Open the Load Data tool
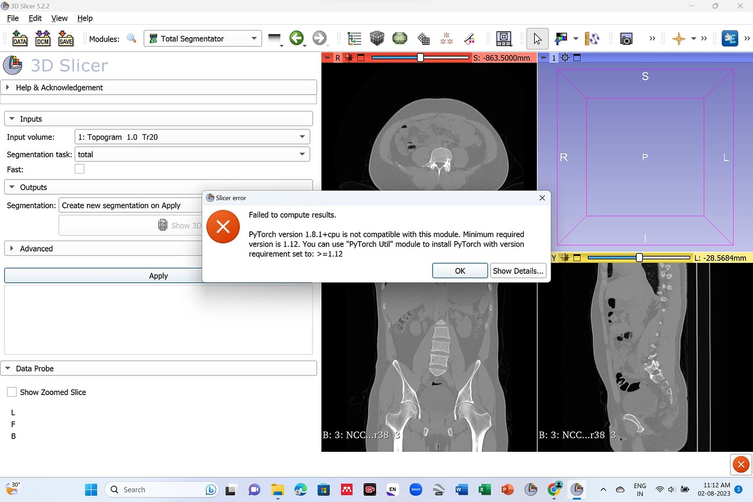This screenshot has height=502, width=753. pyautogui.click(x=20, y=38)
